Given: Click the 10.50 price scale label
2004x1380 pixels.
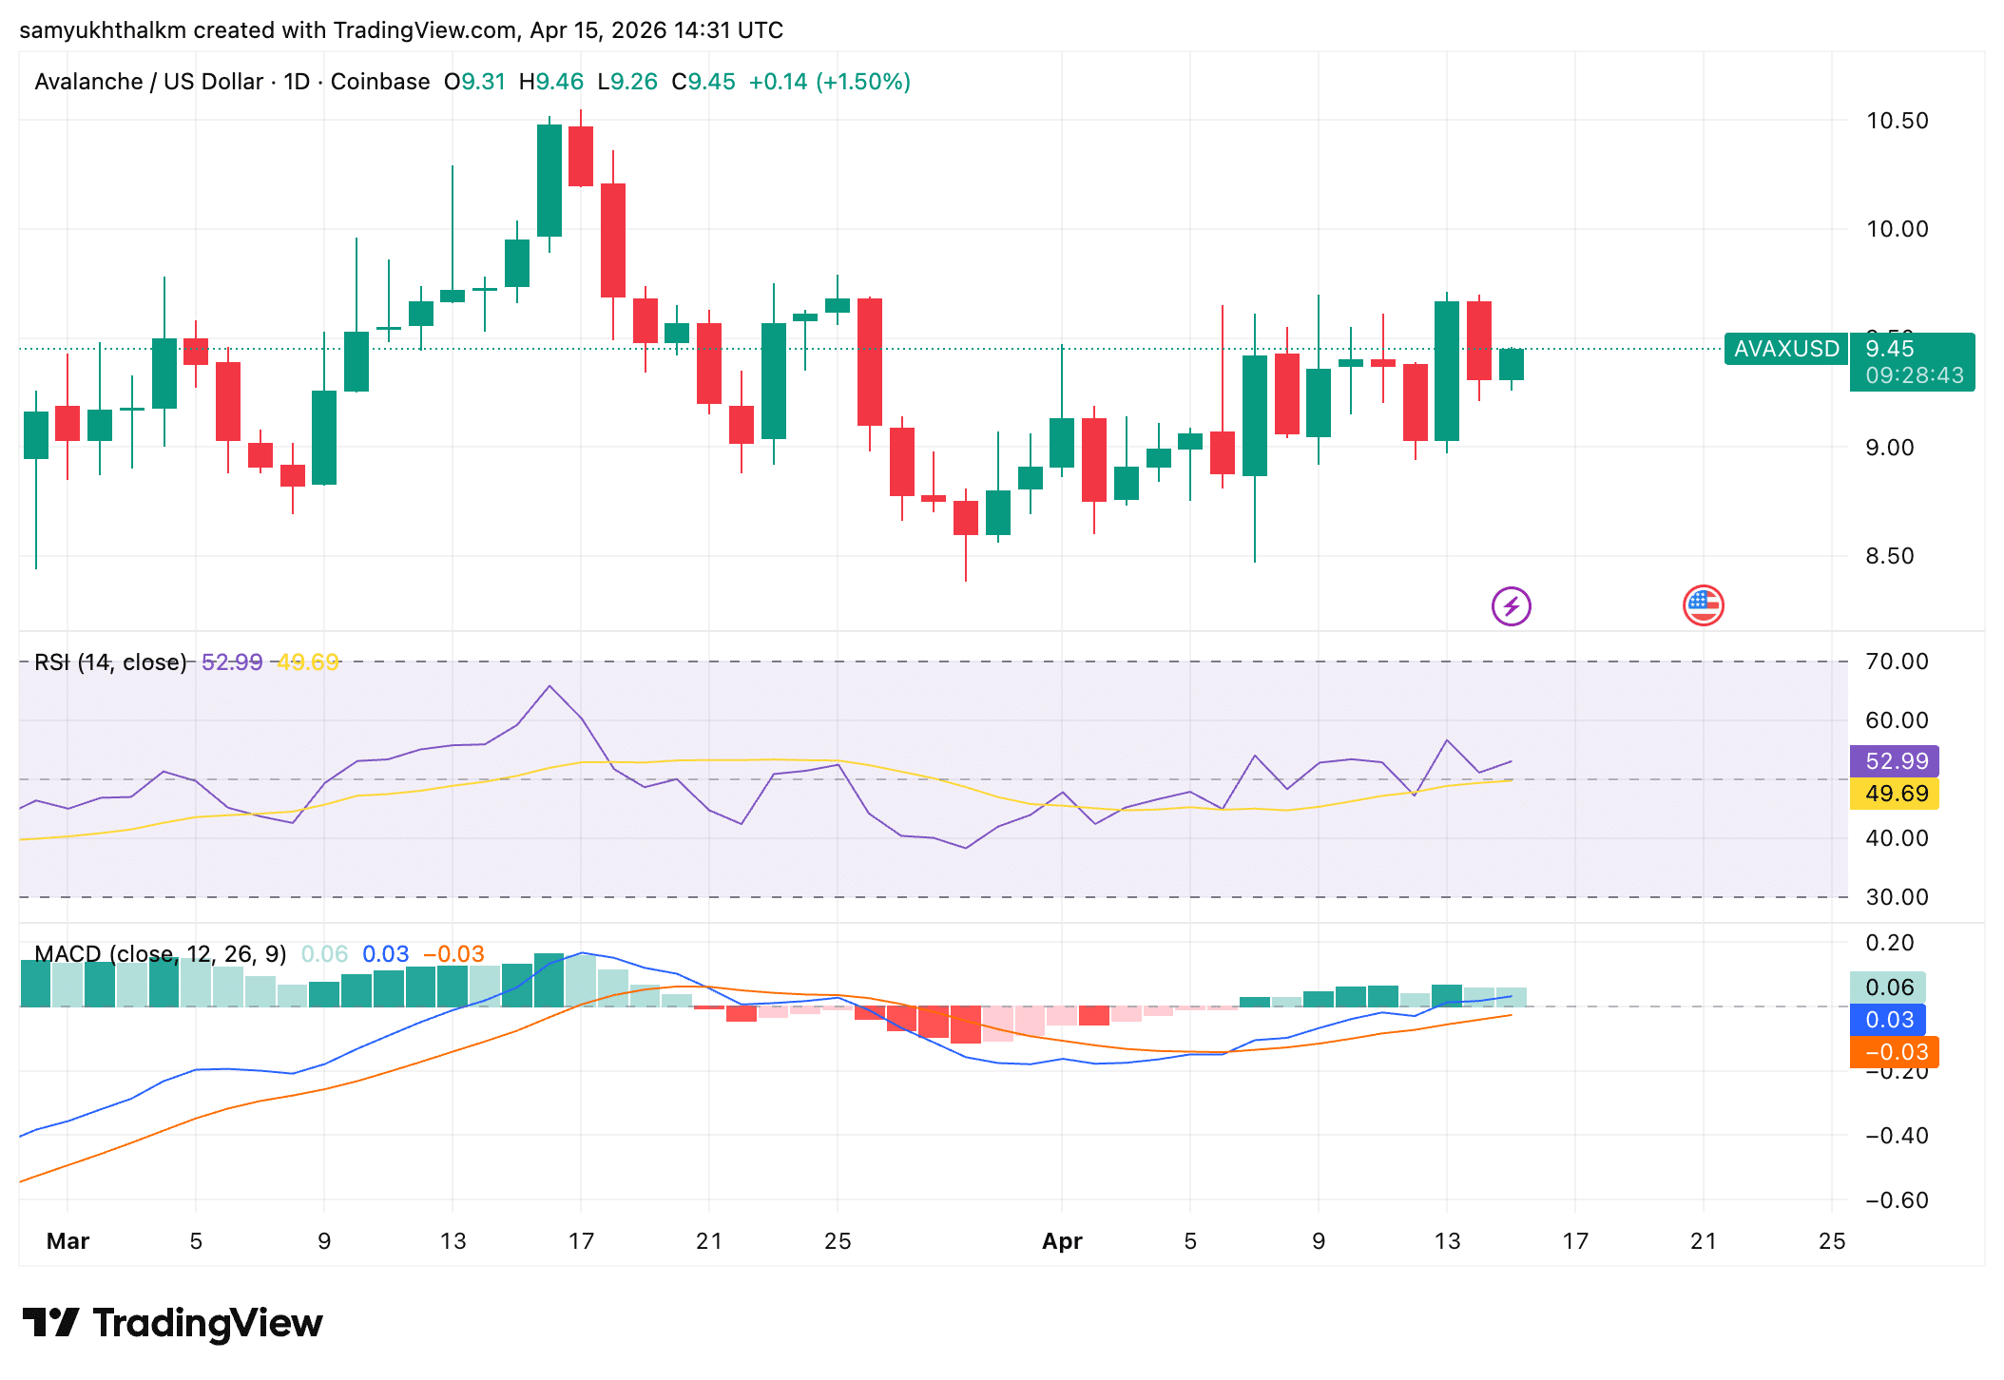Looking at the screenshot, I should point(1897,121).
